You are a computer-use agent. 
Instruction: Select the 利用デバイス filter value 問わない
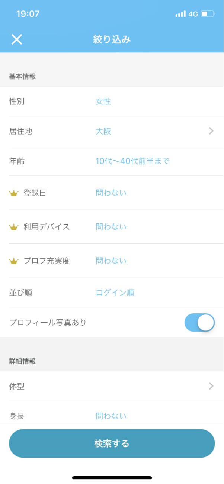[x=111, y=227]
